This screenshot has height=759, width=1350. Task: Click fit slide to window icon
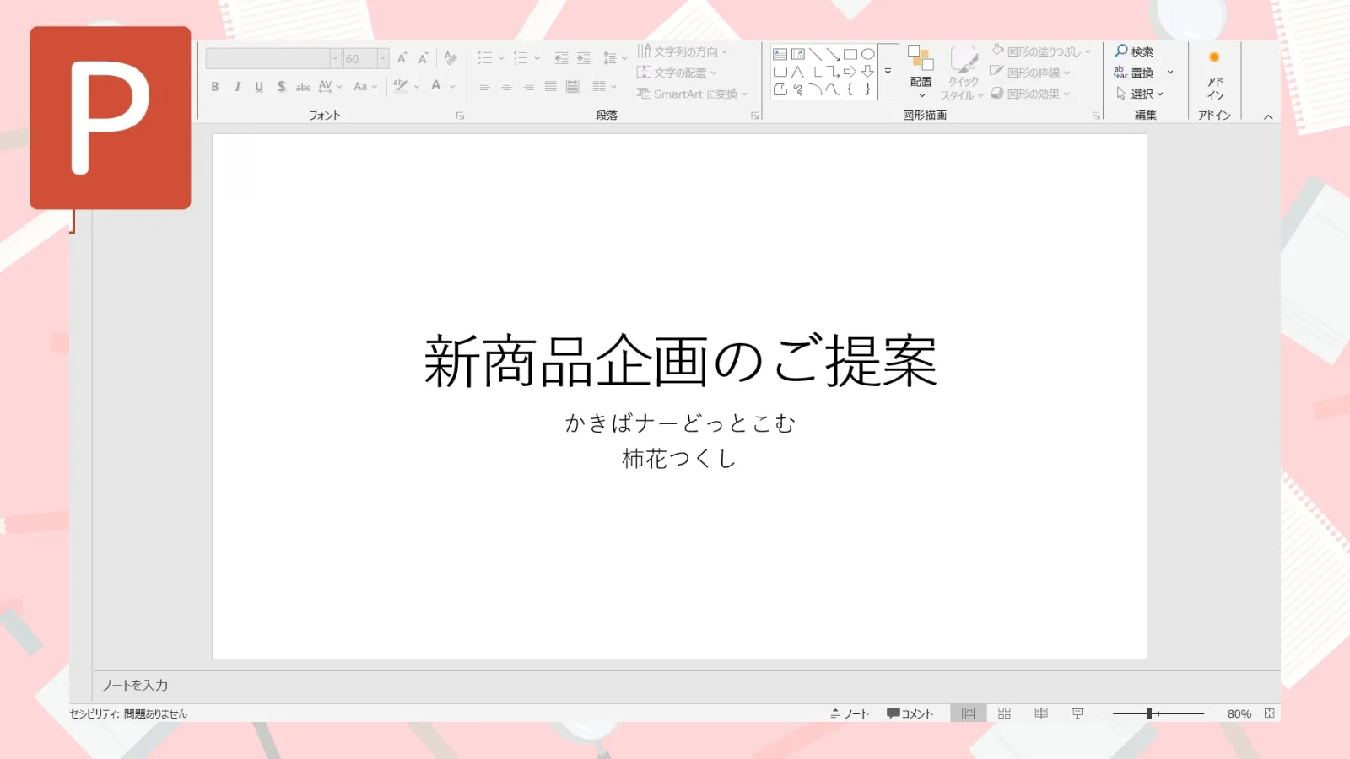coord(1269,713)
